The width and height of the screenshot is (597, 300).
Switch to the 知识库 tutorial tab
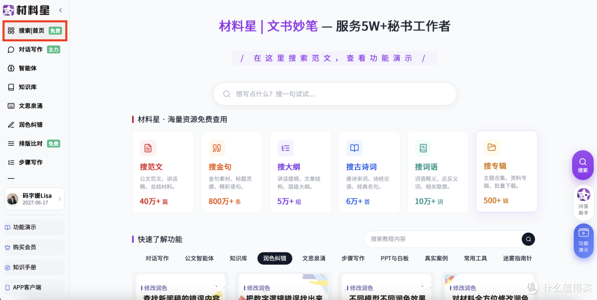[x=238, y=259]
